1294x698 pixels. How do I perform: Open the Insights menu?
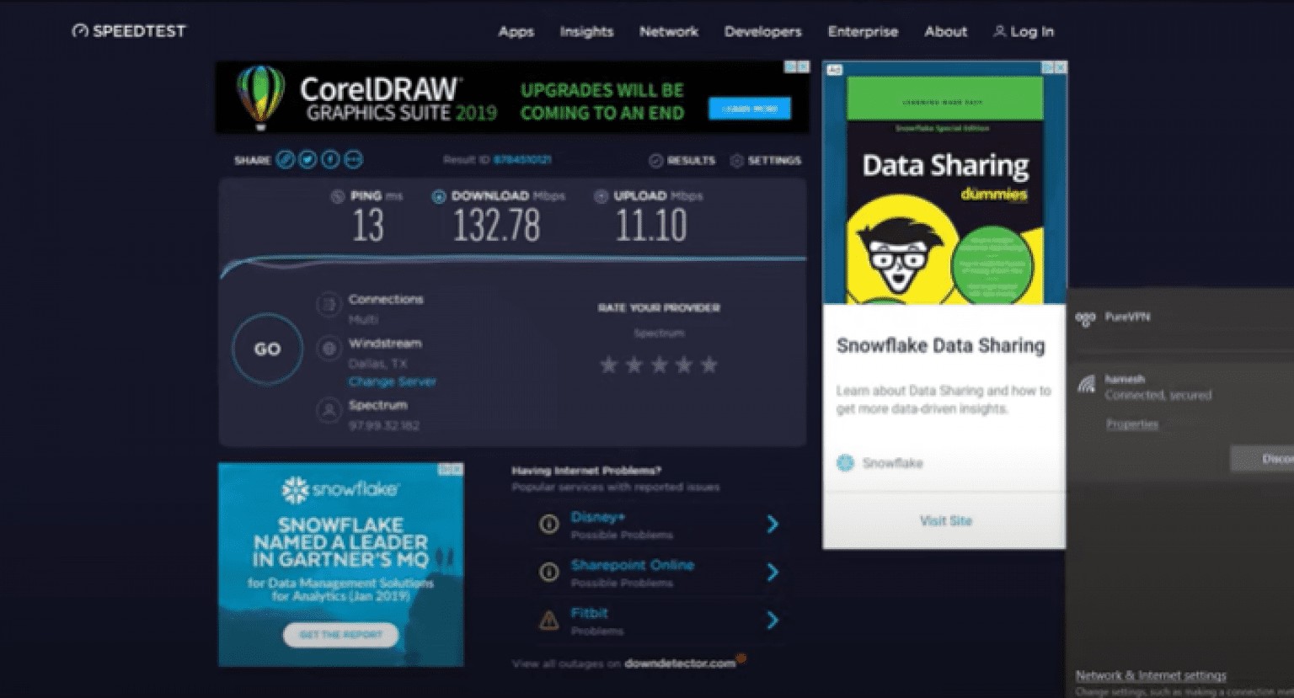(586, 31)
